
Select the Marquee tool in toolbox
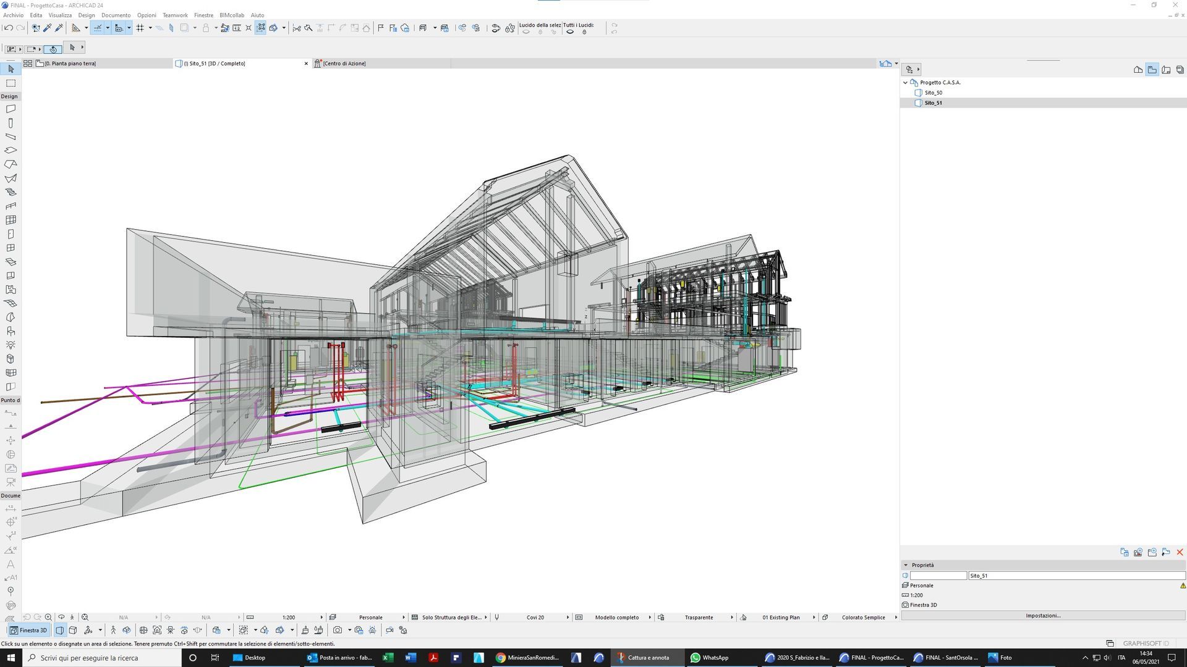pos(11,83)
